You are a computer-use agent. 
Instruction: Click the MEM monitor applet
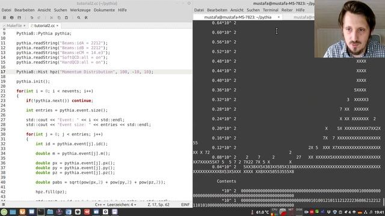click(x=283, y=212)
